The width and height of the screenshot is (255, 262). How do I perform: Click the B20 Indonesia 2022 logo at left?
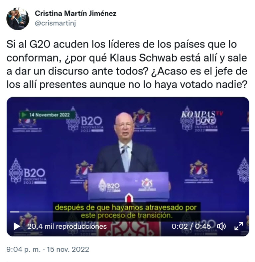(28, 172)
